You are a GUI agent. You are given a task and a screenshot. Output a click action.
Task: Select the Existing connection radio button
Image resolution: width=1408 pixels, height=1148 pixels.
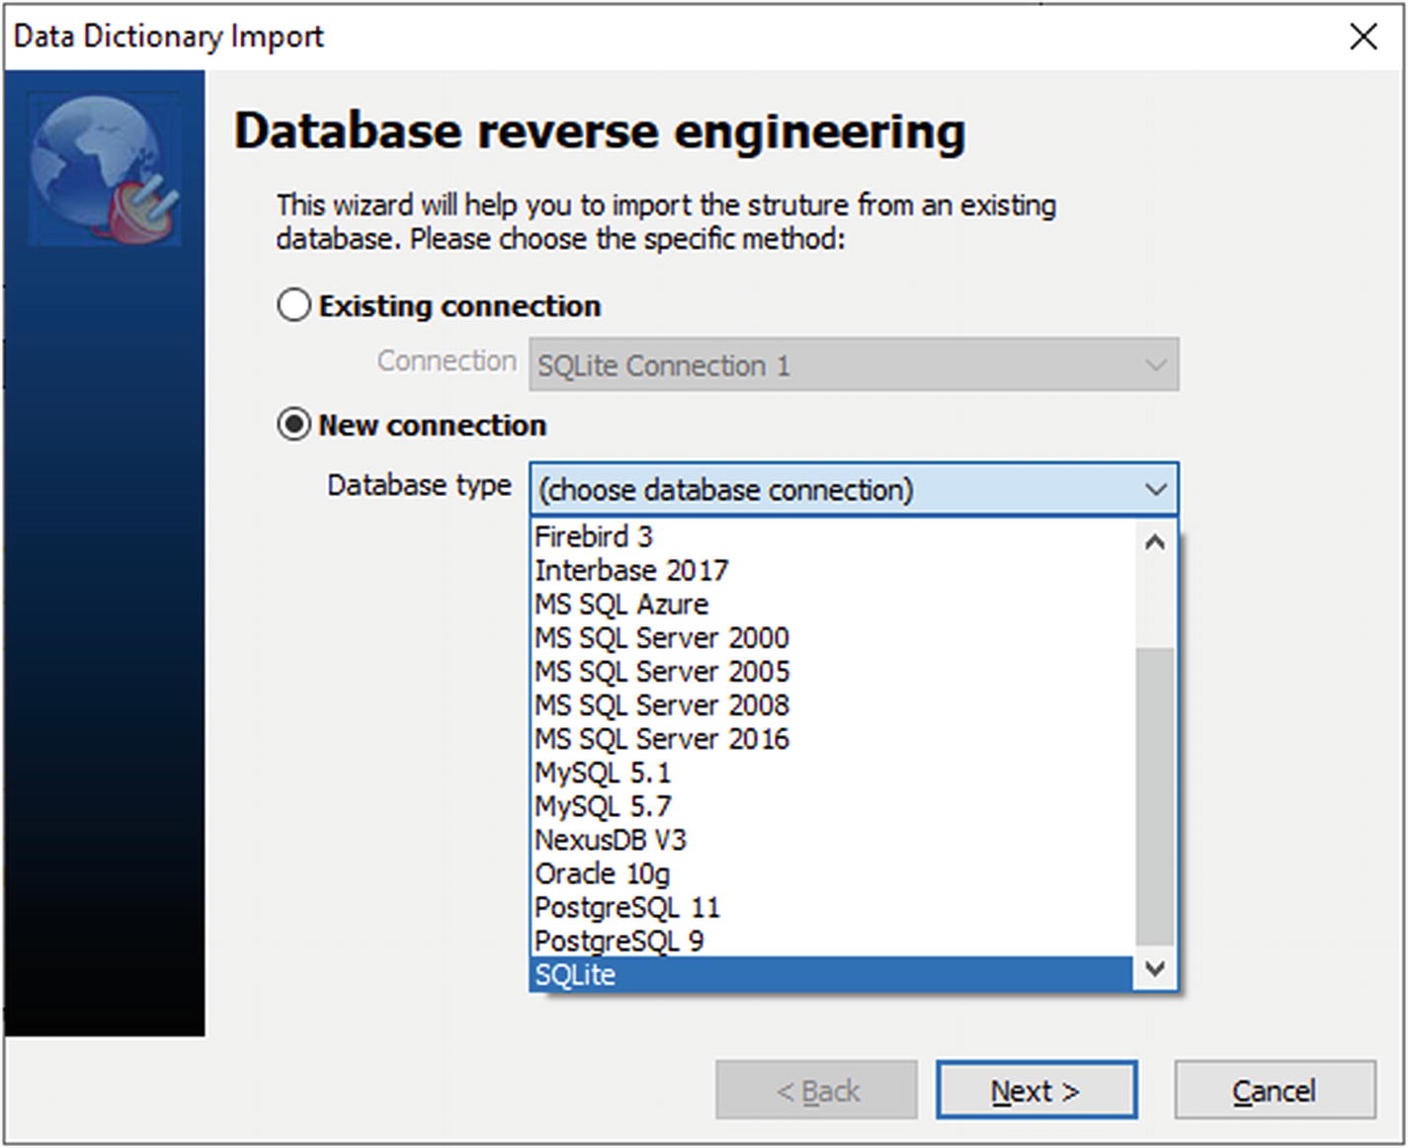[x=293, y=305]
